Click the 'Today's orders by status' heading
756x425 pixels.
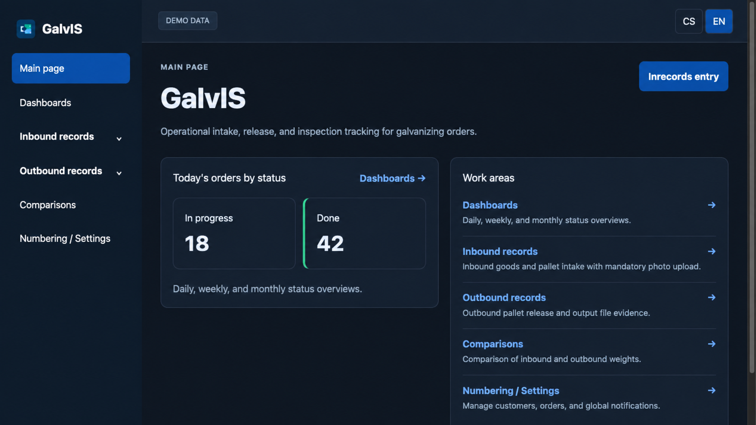pyautogui.click(x=229, y=178)
